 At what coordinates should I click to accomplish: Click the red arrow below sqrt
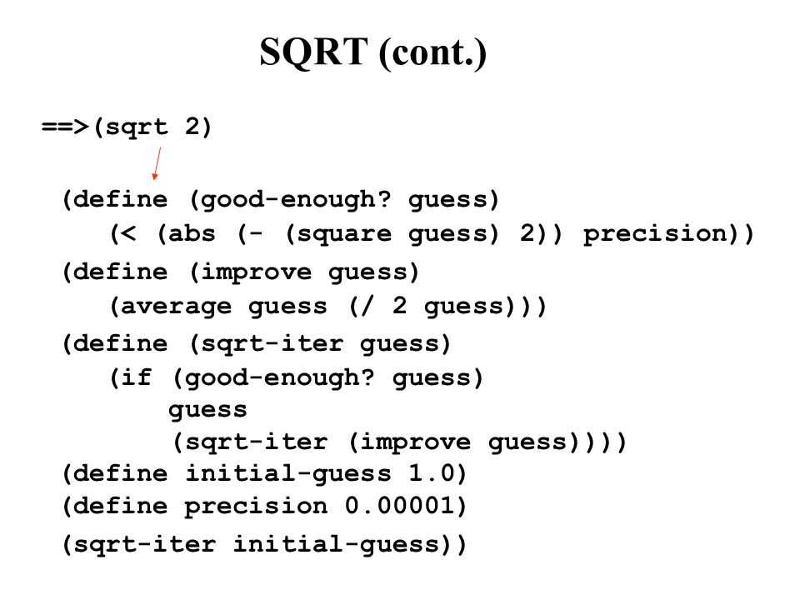pos(157,163)
